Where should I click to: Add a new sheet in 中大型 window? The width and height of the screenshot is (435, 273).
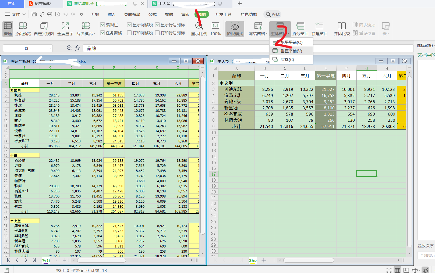coord(264,260)
